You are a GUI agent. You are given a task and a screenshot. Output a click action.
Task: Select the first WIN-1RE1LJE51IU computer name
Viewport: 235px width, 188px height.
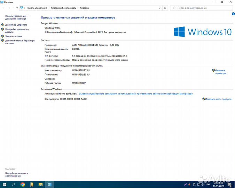(81, 70)
